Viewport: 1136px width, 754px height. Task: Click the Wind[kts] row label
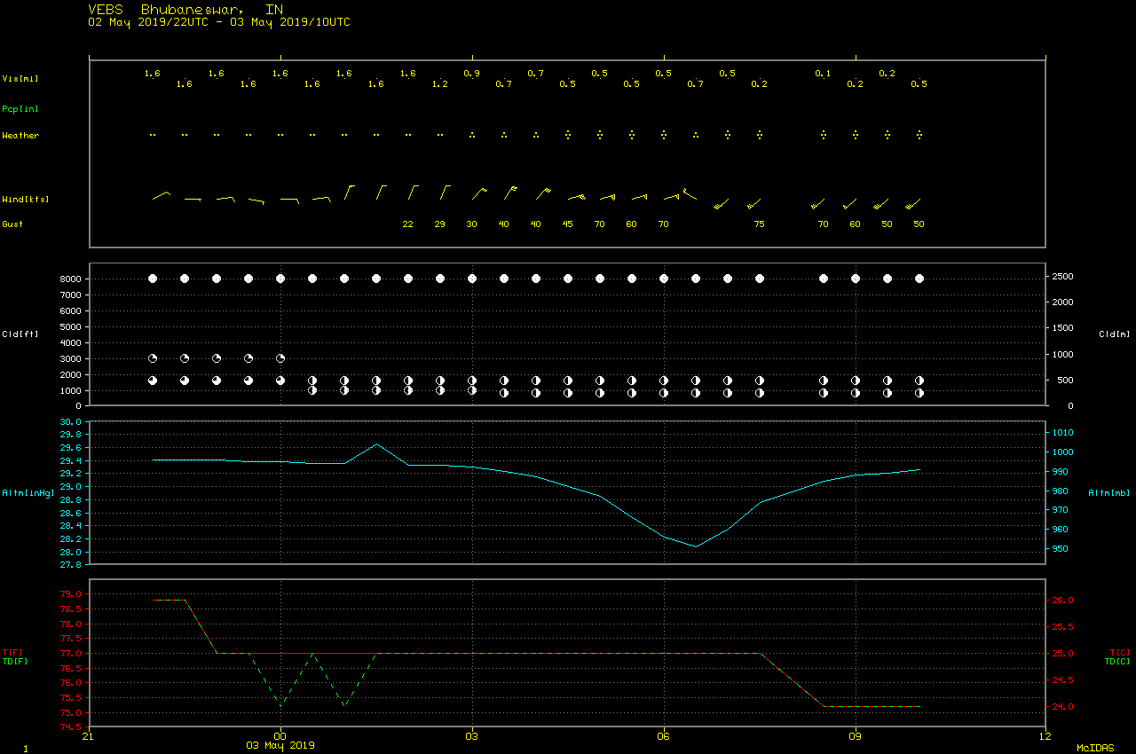[x=25, y=199]
